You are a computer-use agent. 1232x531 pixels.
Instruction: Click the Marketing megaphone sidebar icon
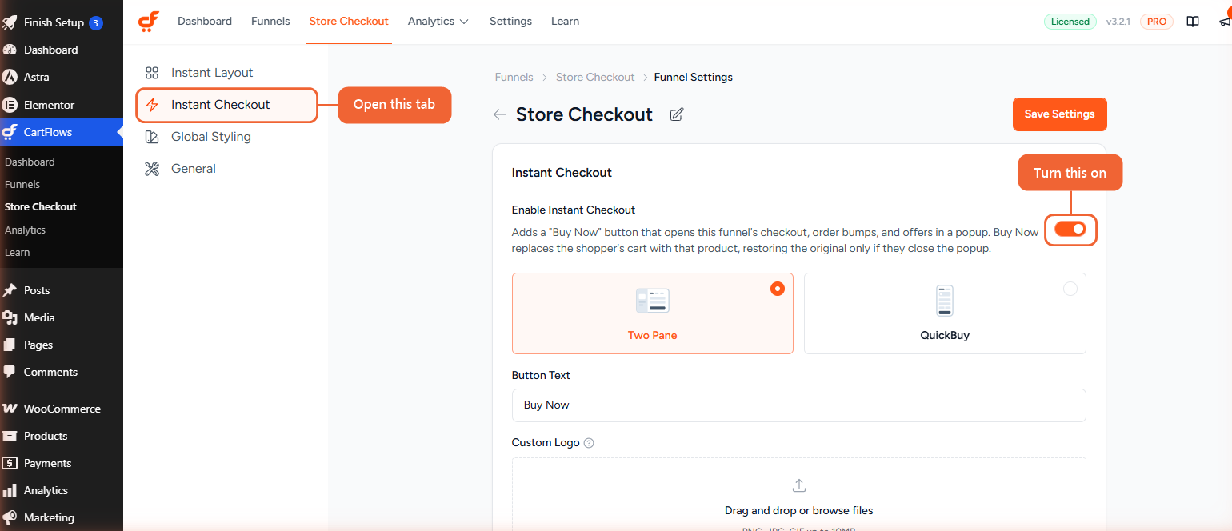click(x=10, y=517)
